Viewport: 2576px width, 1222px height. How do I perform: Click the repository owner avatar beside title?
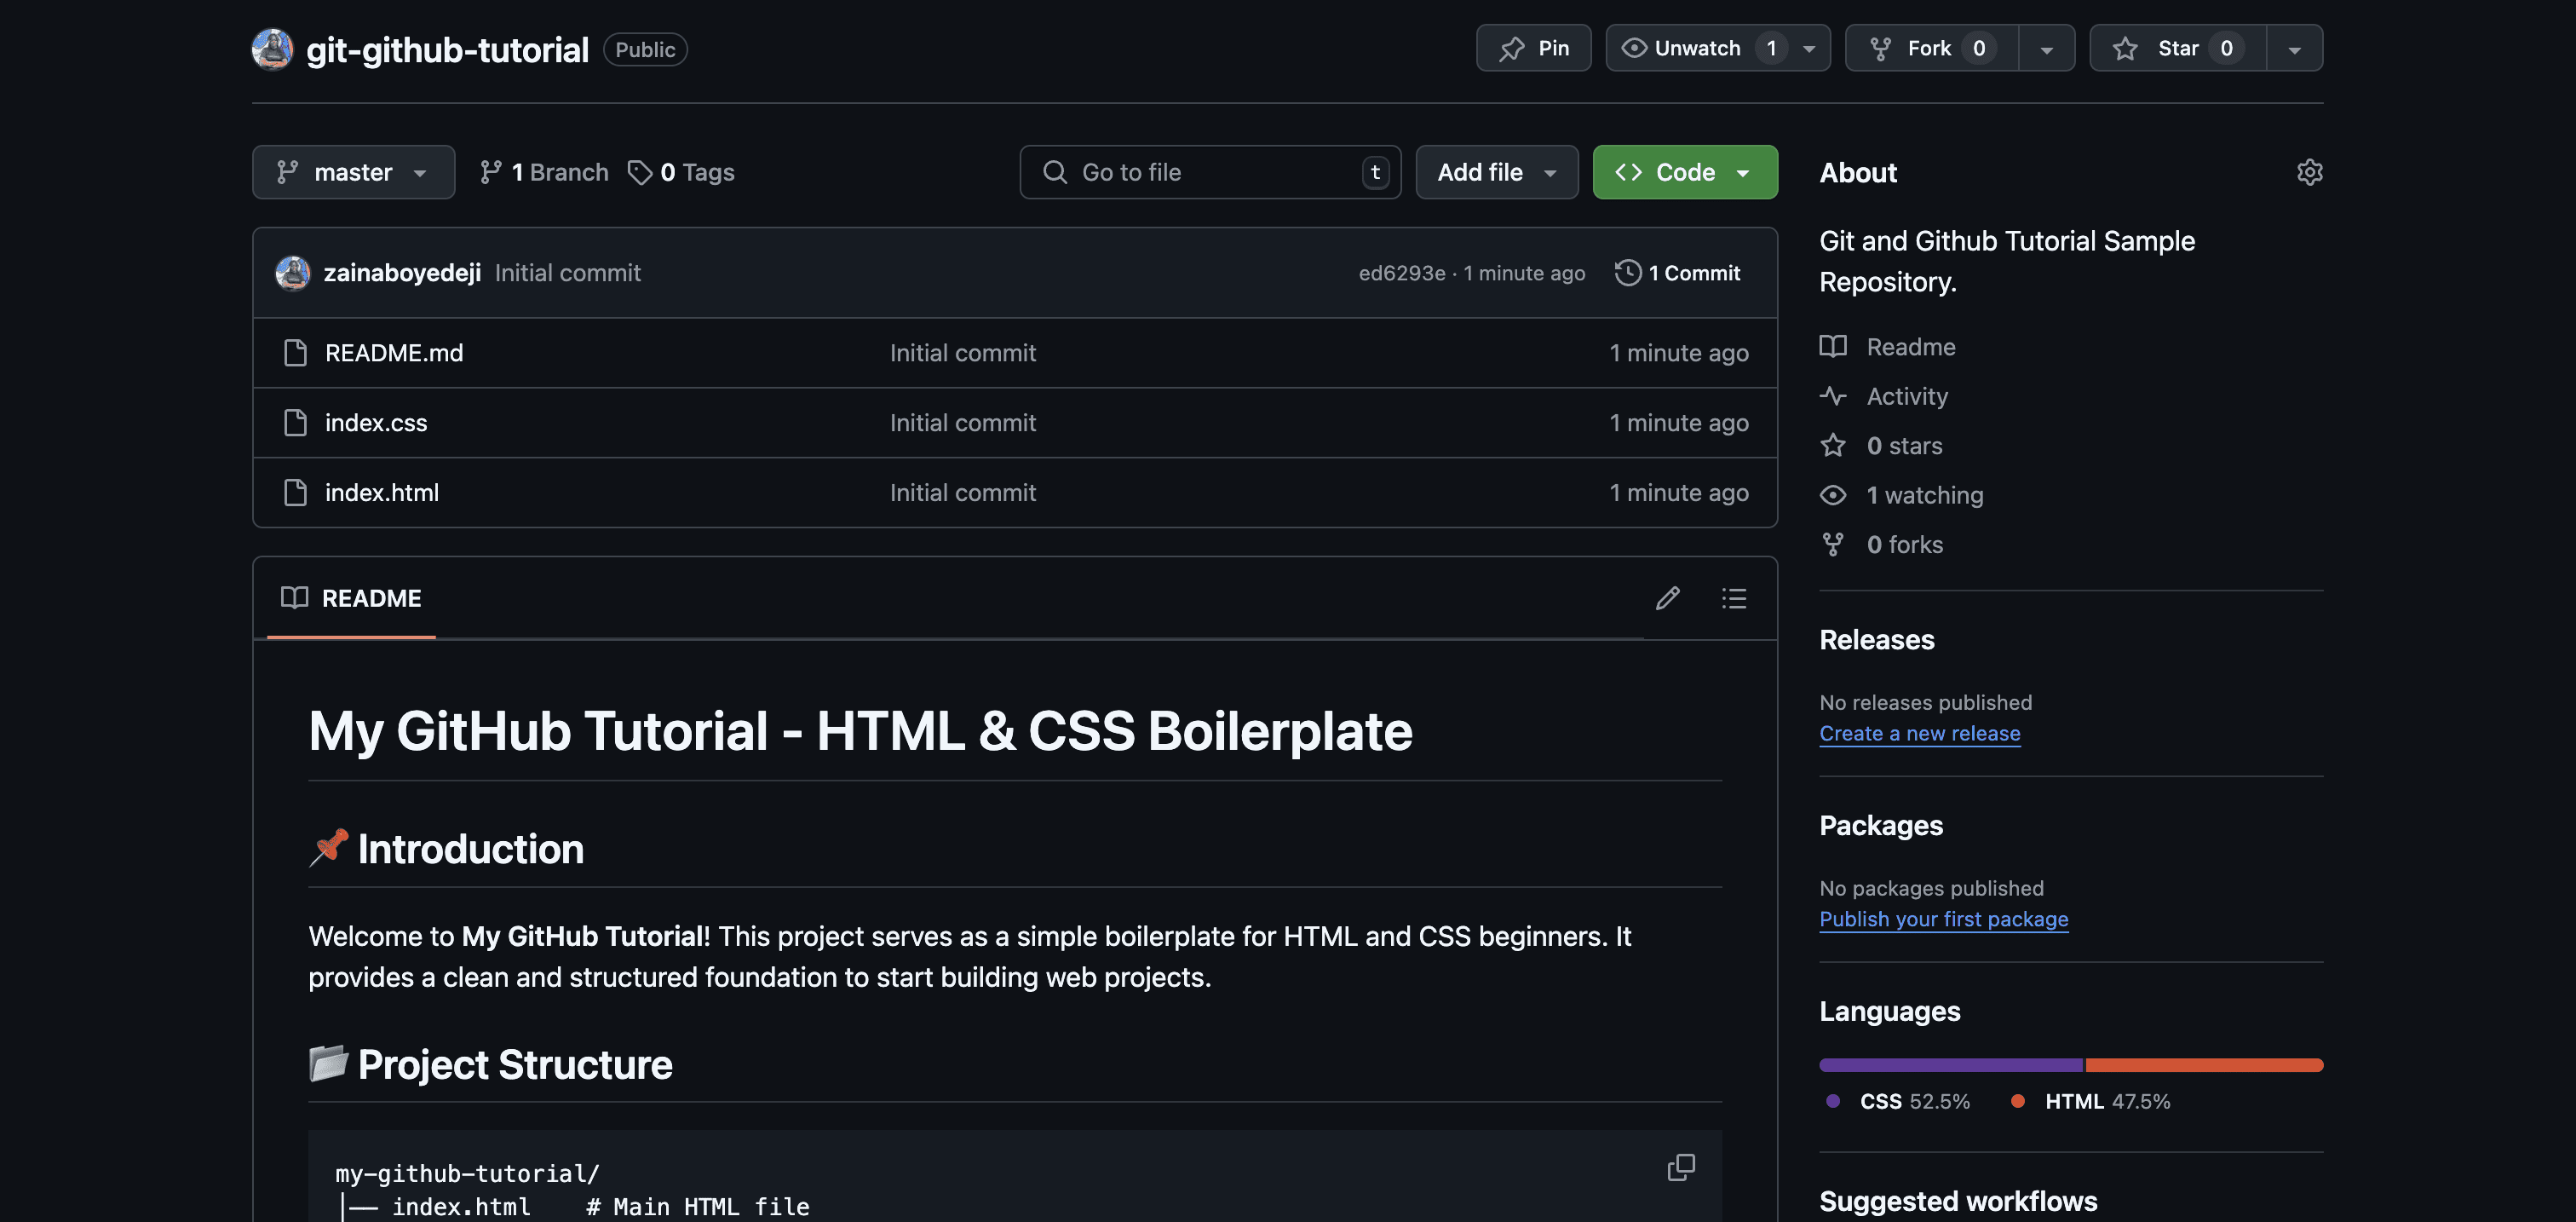272,49
